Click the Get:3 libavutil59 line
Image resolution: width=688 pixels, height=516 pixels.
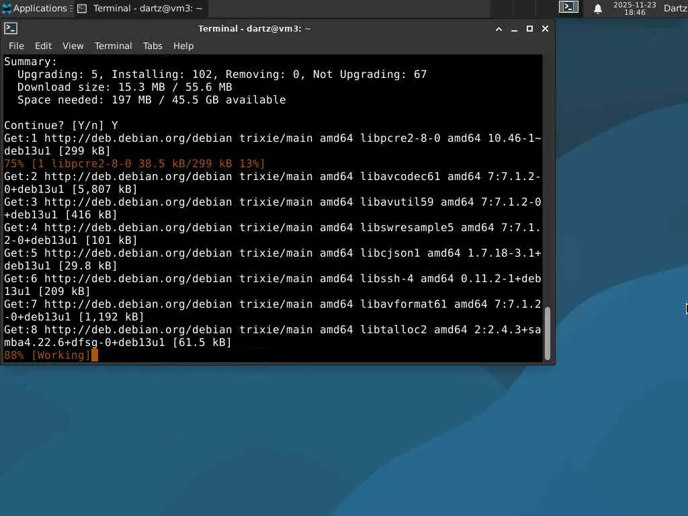(273, 208)
